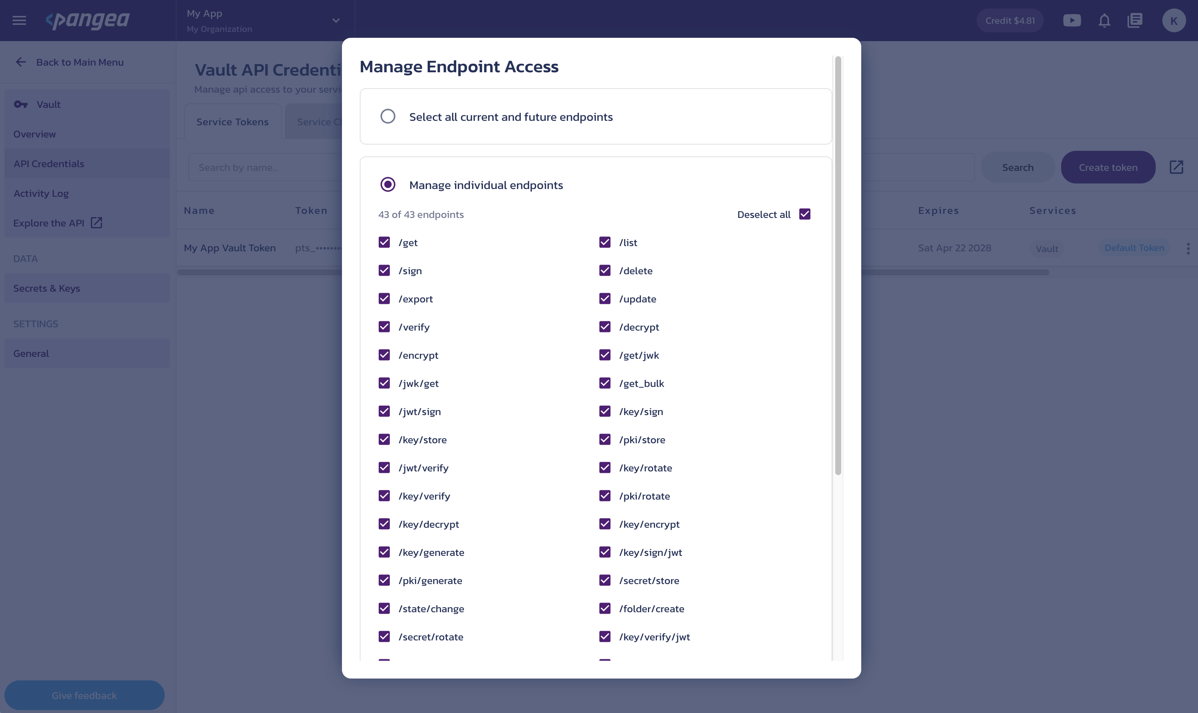Uncheck the /get/jwk endpoint
1198x713 pixels.
click(604, 355)
